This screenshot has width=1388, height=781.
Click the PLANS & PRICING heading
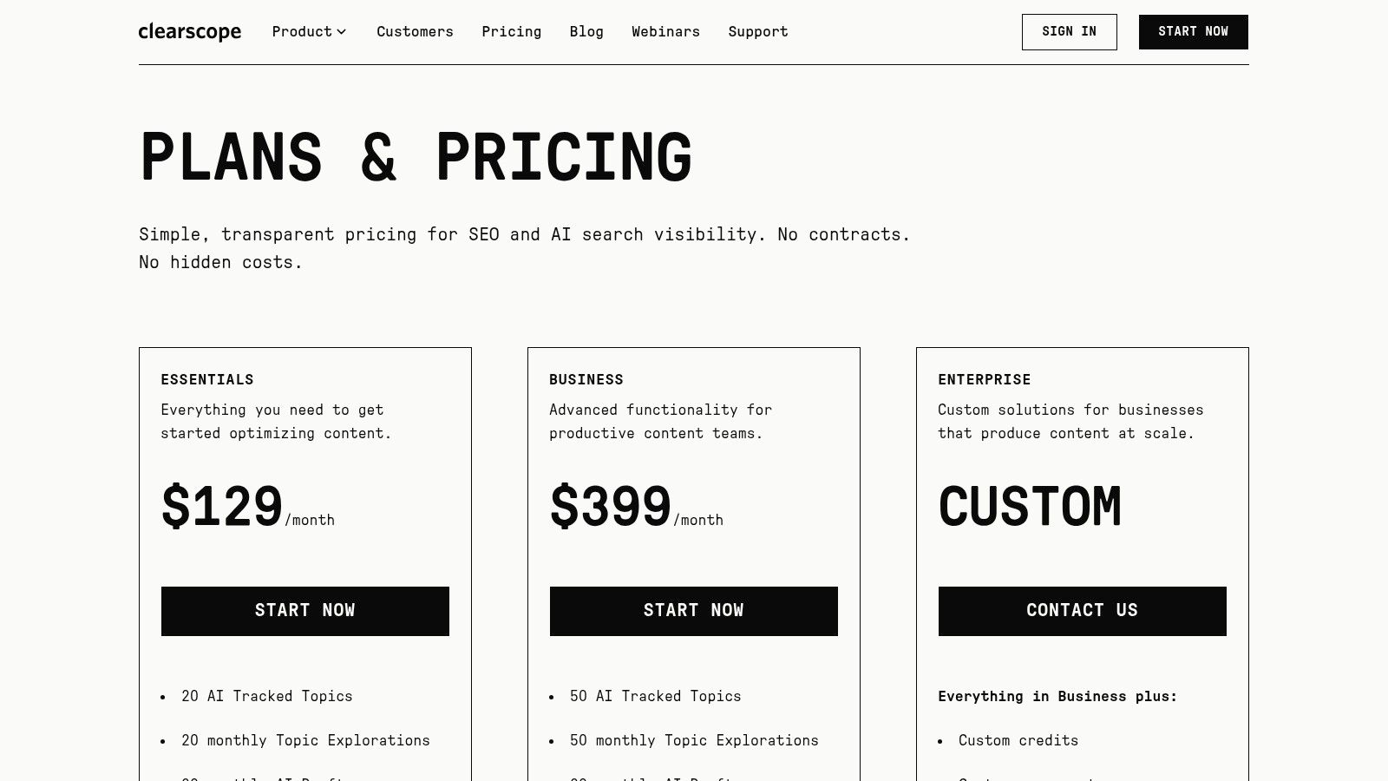pyautogui.click(x=416, y=157)
